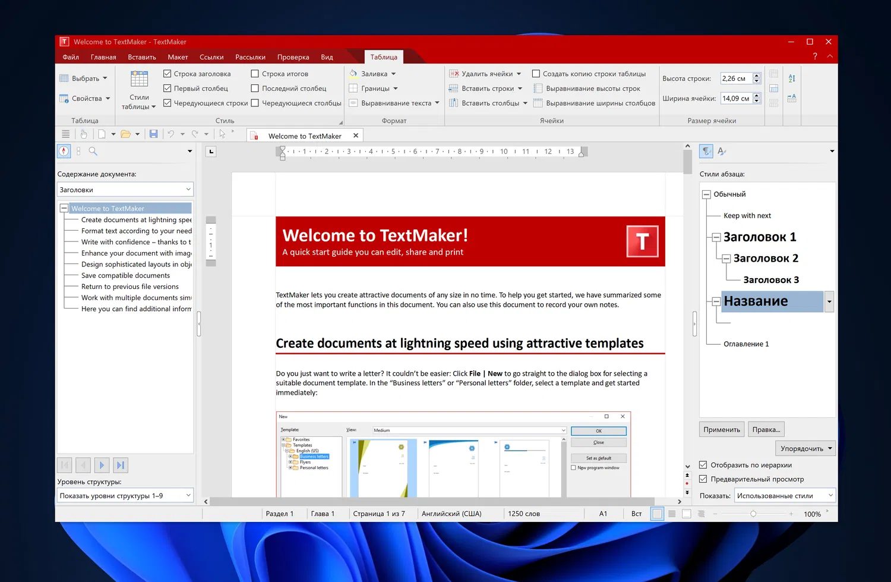
Task: Enable the 'Последний столбец' checkbox
Action: [255, 89]
